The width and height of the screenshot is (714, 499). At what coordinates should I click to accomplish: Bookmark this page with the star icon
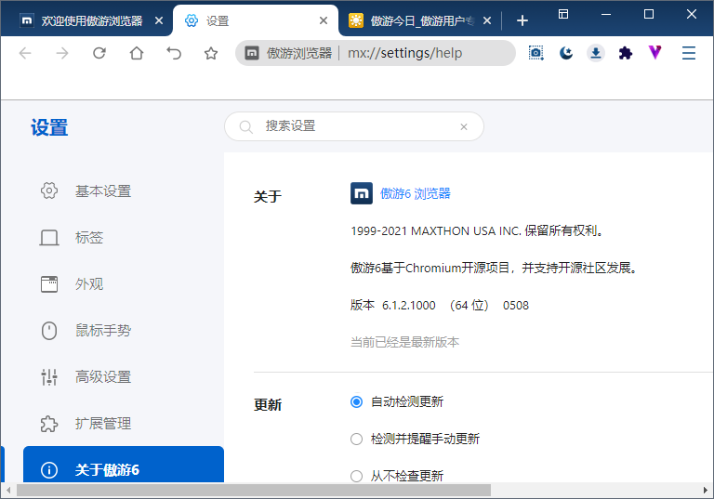(x=211, y=53)
